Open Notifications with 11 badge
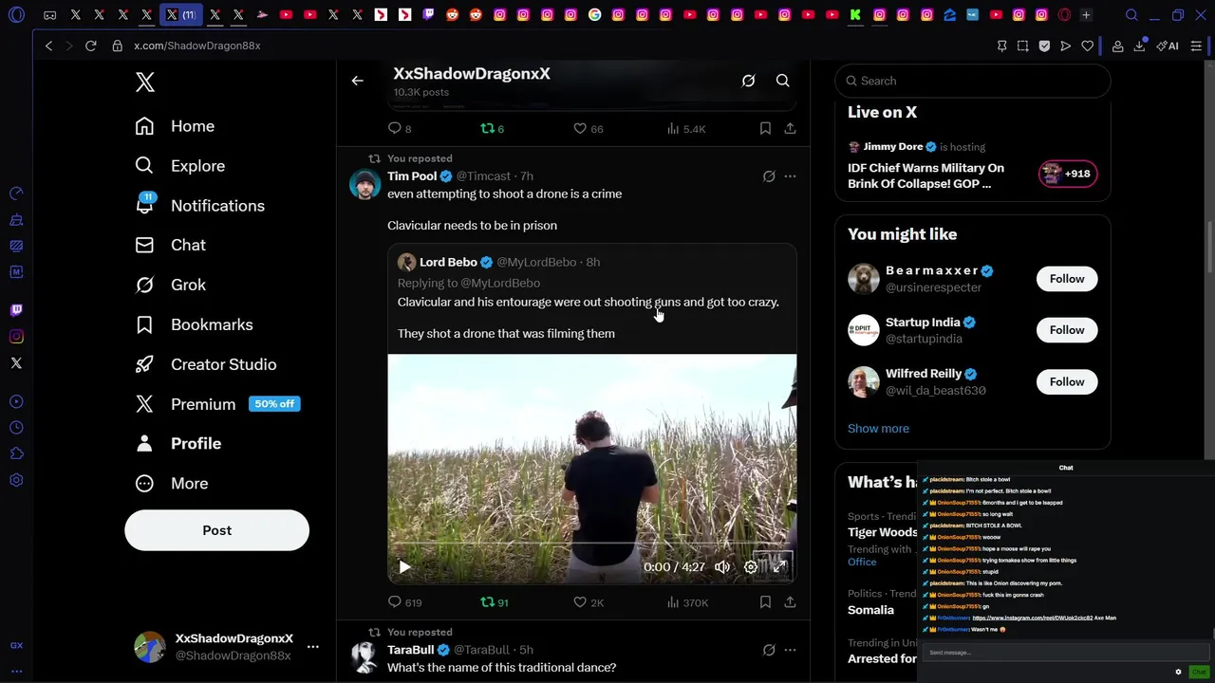Screen dimensions: 1215x683 pyautogui.click(x=199, y=206)
